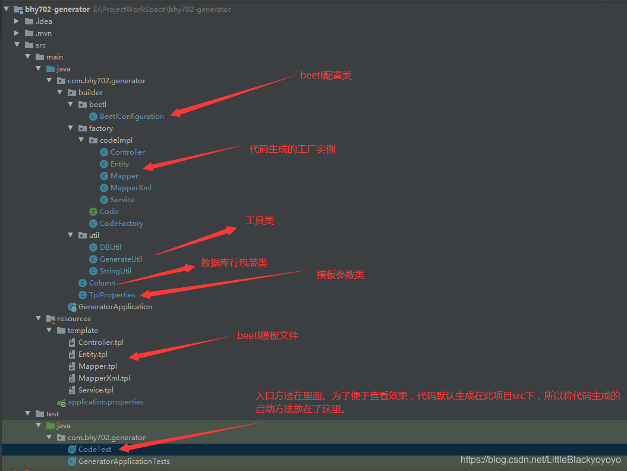Image resolution: width=627 pixels, height=471 pixels.
Task: Click the resources folder icon
Action: [51, 319]
